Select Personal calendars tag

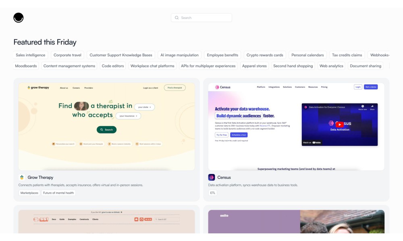[x=307, y=55]
